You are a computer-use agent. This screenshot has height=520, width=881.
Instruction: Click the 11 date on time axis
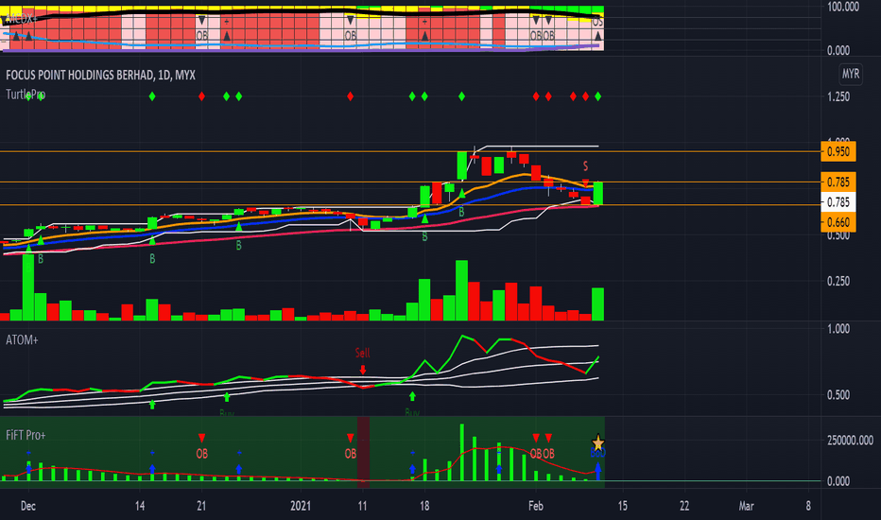363,506
